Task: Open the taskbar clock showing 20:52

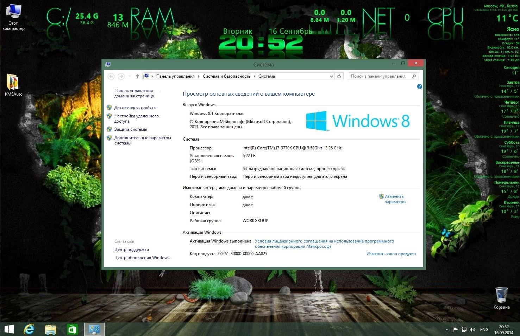Action: (503, 330)
